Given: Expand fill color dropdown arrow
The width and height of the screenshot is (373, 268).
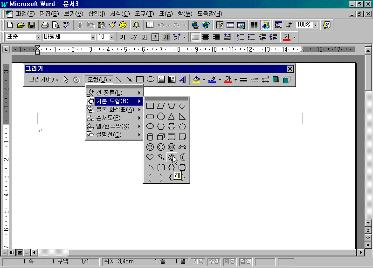Looking at the screenshot, I should (x=204, y=80).
